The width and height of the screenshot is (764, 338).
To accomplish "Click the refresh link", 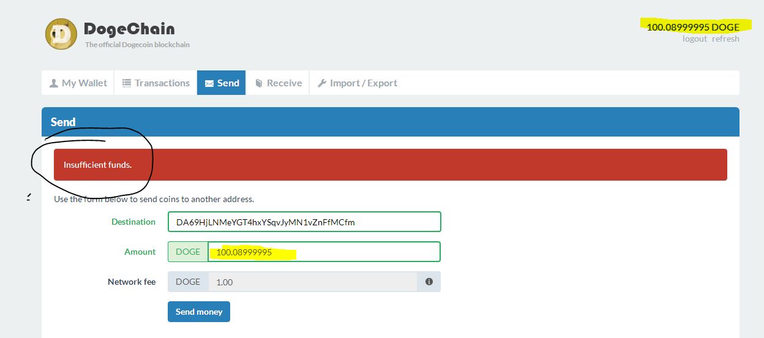I will pyautogui.click(x=725, y=39).
